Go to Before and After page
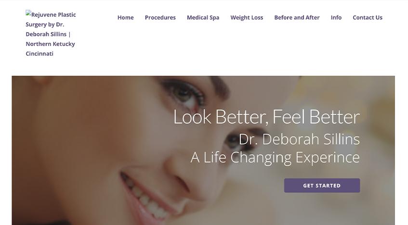This screenshot has height=225, width=408. [297, 17]
